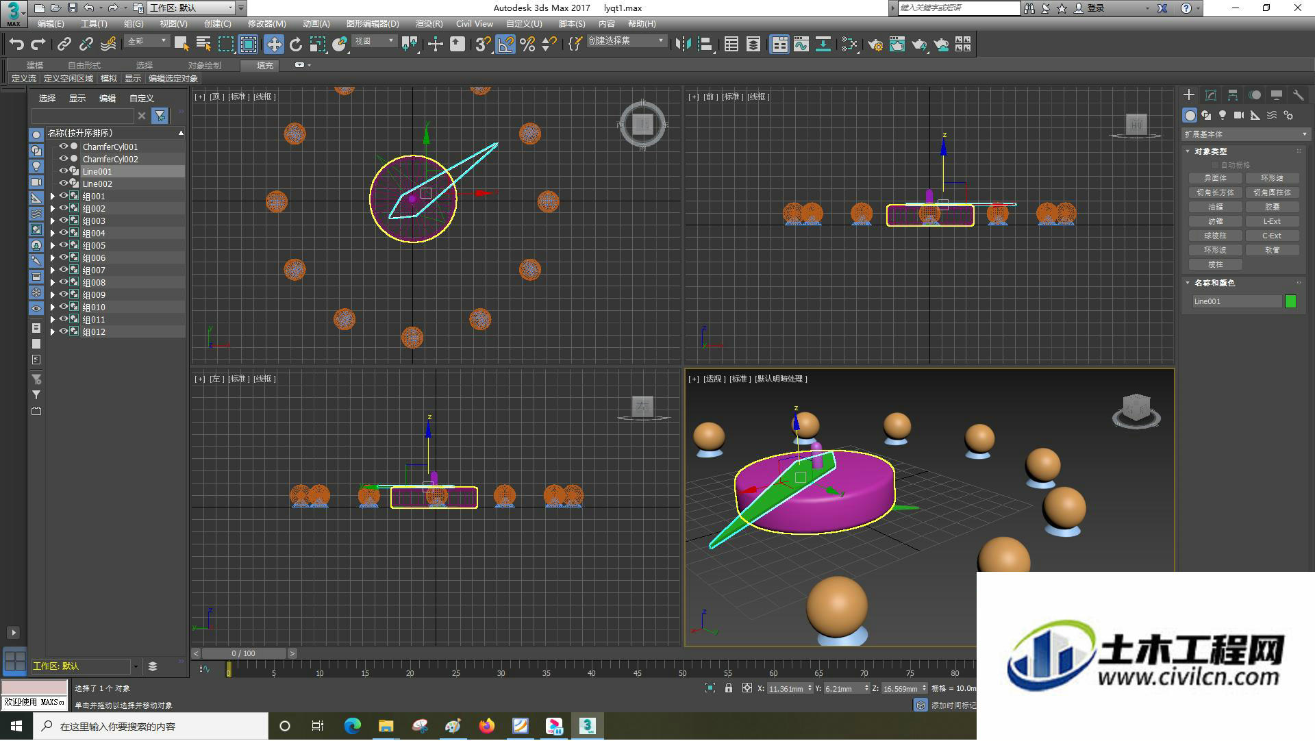Open the Layer Explorer toggle
Image resolution: width=1315 pixels, height=741 pixels.
753,45
